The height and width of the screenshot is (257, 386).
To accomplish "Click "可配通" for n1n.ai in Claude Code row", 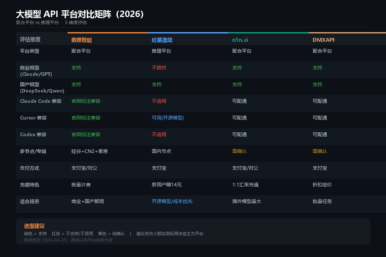I will pos(239,101).
